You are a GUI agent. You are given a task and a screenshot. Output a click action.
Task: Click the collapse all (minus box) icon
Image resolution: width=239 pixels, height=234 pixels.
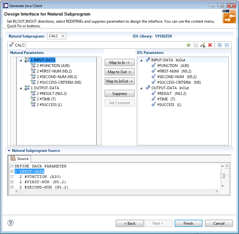click(227, 45)
